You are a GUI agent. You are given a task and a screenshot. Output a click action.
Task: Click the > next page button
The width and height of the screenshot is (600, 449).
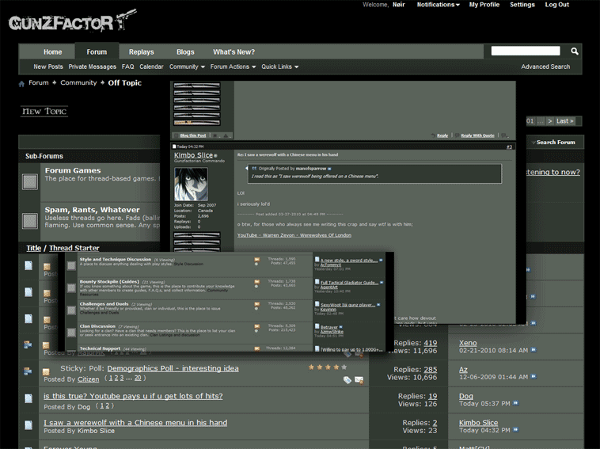(549, 121)
